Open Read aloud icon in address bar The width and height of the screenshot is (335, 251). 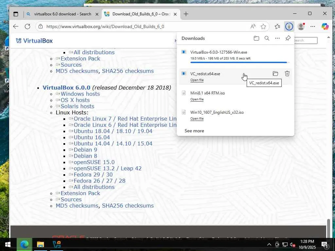point(253,26)
